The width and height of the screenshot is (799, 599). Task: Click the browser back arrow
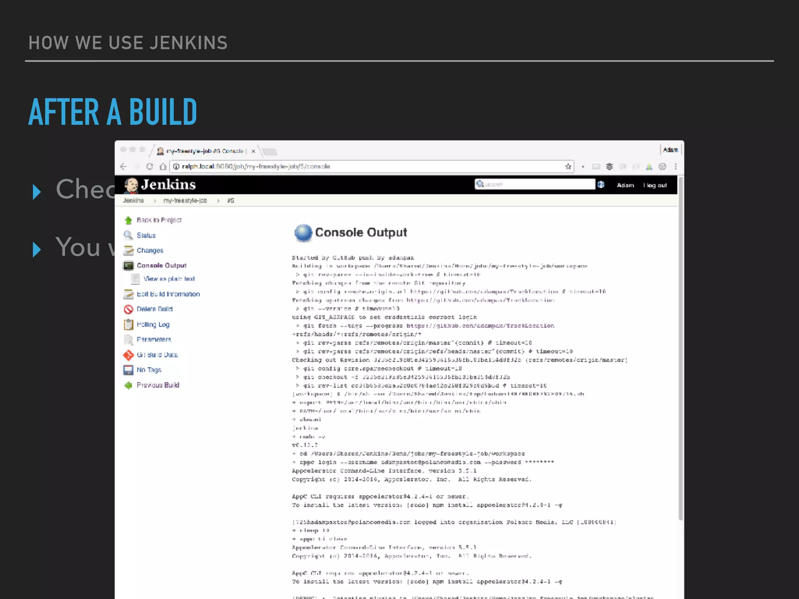pyautogui.click(x=123, y=167)
